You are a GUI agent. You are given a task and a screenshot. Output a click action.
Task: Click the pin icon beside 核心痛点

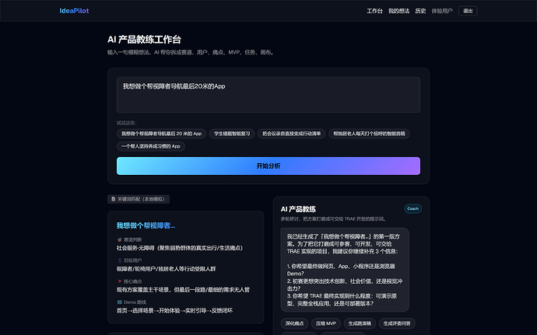click(x=120, y=281)
